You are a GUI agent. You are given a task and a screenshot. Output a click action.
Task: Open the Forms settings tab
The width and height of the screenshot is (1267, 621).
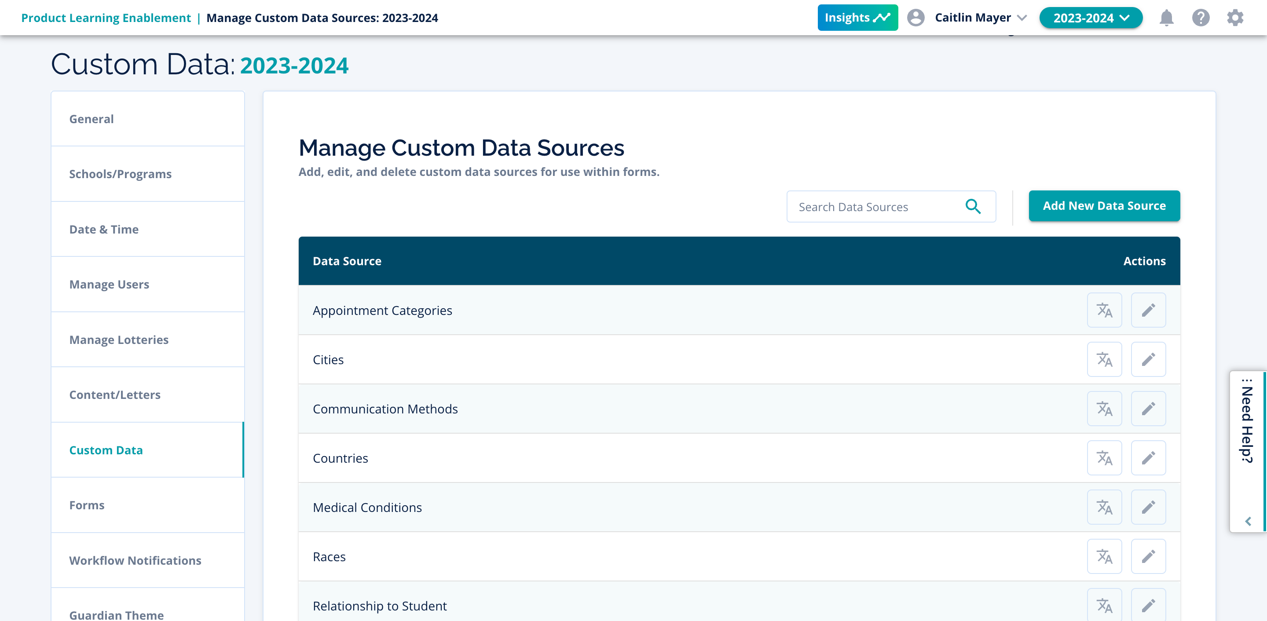[87, 505]
